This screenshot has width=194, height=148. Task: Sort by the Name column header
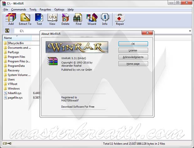[17, 38]
